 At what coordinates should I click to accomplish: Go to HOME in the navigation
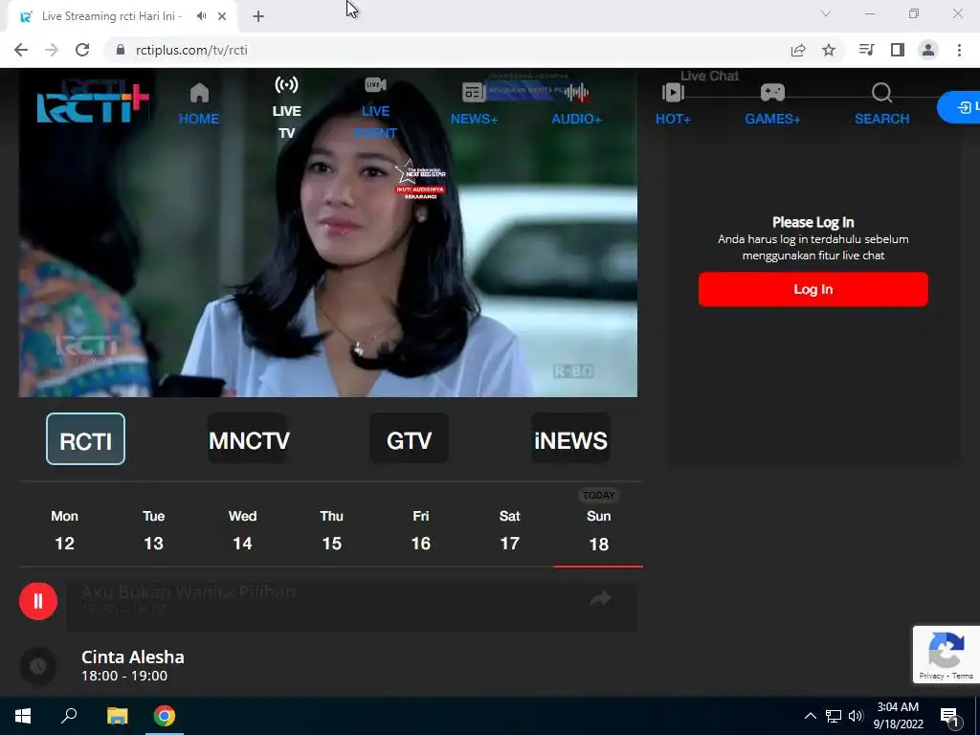click(x=199, y=103)
